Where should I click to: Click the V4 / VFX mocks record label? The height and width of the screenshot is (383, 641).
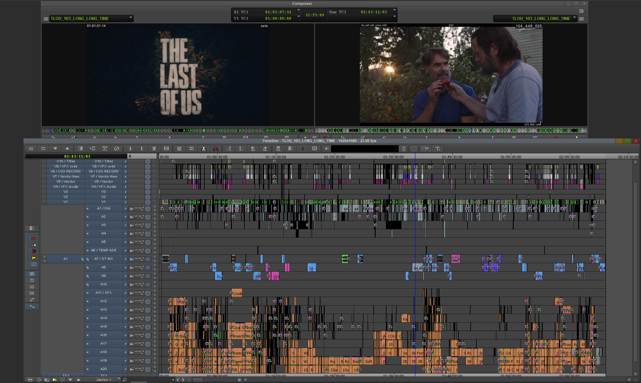point(104,187)
